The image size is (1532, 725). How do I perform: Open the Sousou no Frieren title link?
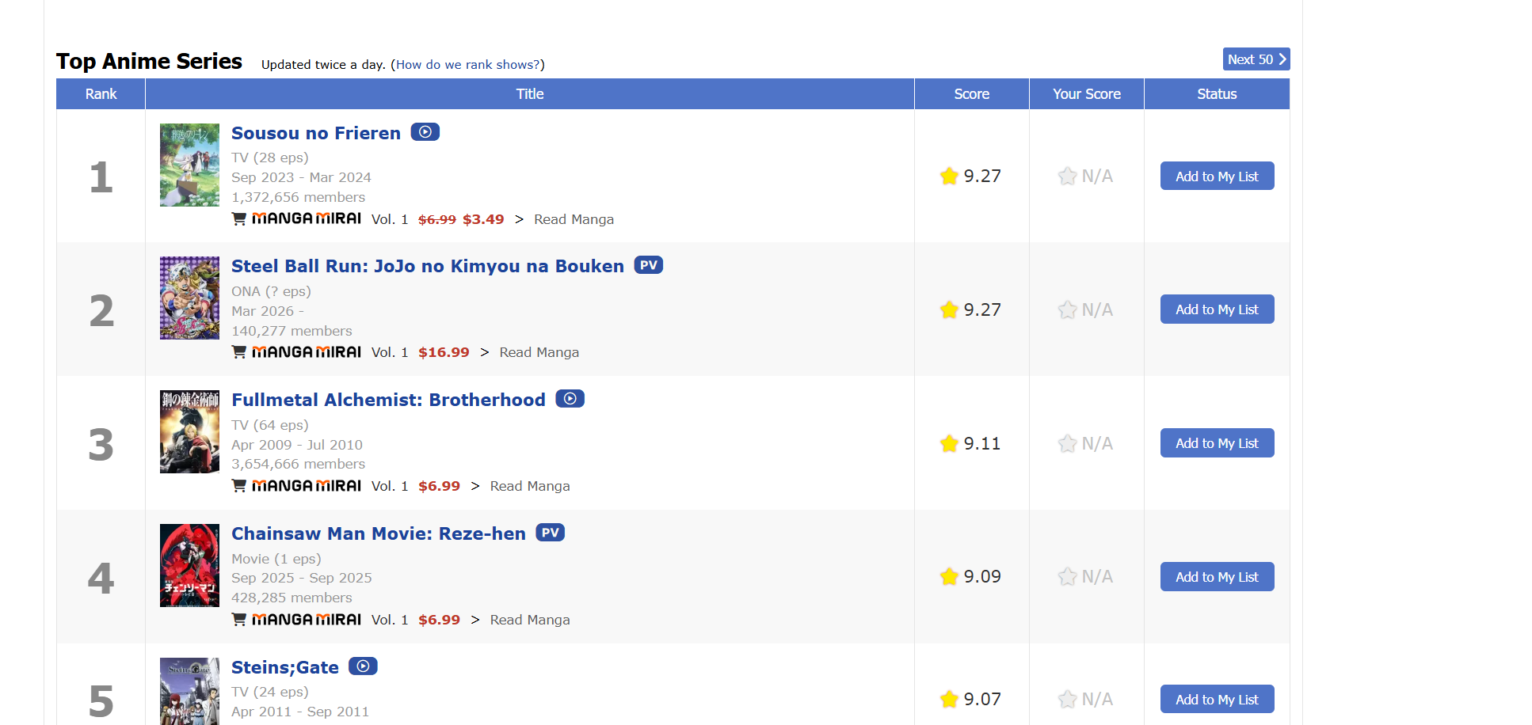click(316, 133)
